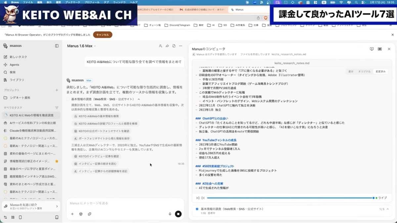The height and width of the screenshot is (223, 397).
Task: Click the キャンセル button in the debug banner
Action: click(x=103, y=34)
